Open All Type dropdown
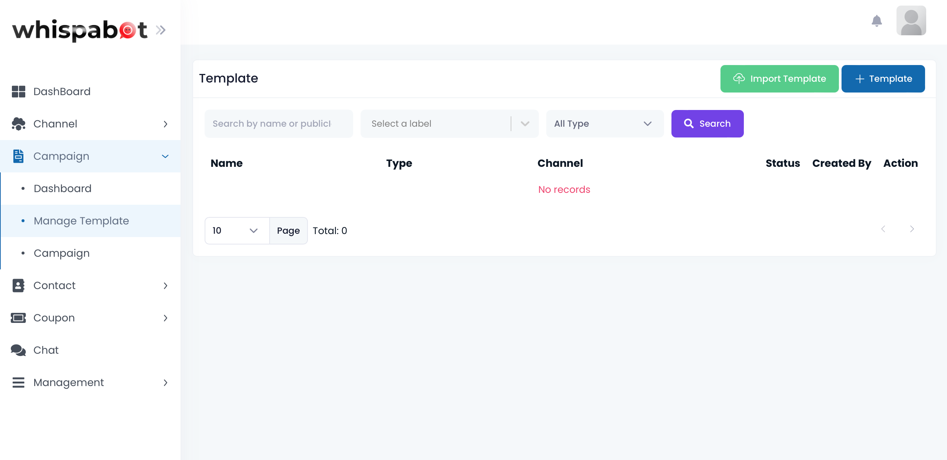Image resolution: width=947 pixels, height=460 pixels. (x=605, y=124)
